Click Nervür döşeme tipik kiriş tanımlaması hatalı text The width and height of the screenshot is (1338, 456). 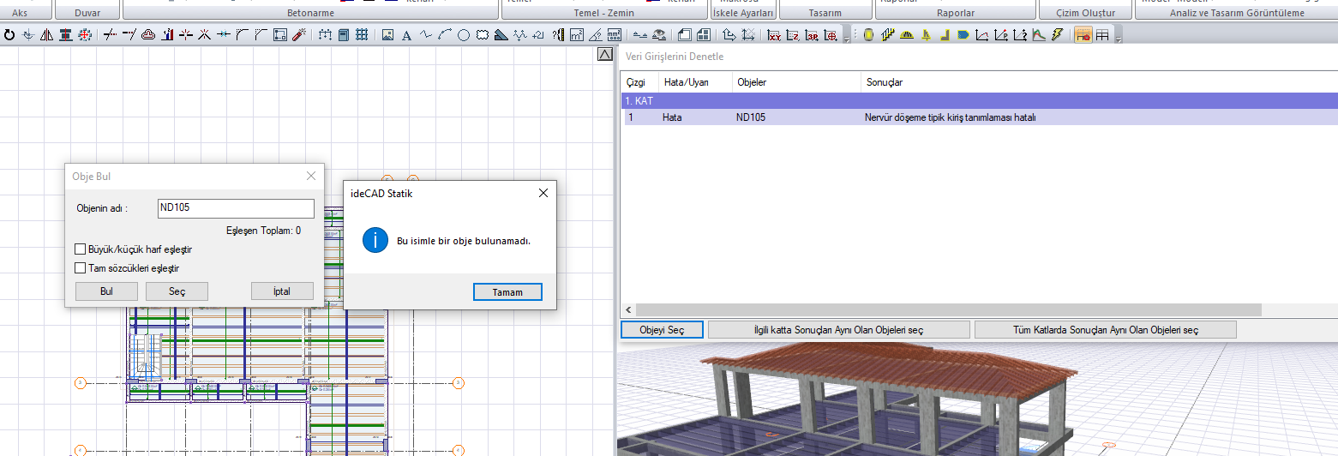pyautogui.click(x=951, y=117)
